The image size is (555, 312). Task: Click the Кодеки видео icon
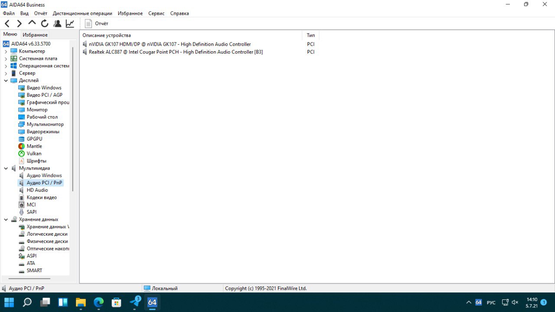(22, 197)
